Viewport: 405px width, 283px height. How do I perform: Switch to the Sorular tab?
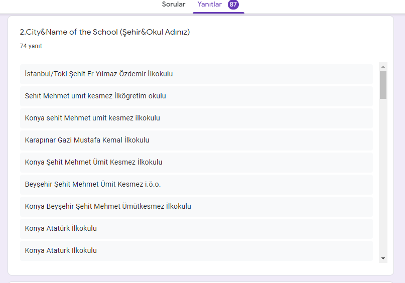pos(173,5)
